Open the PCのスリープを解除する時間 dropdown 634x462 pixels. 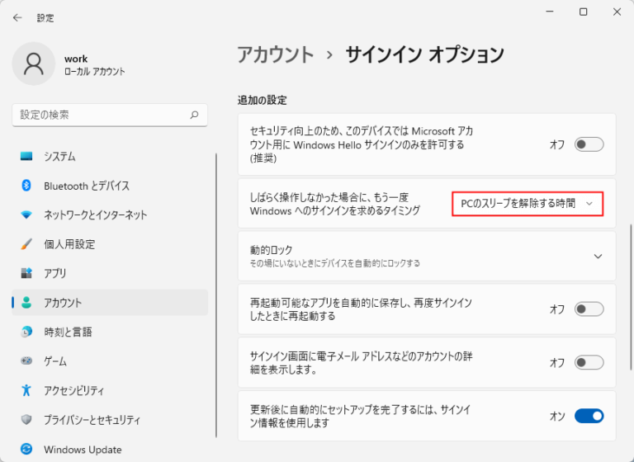528,204
